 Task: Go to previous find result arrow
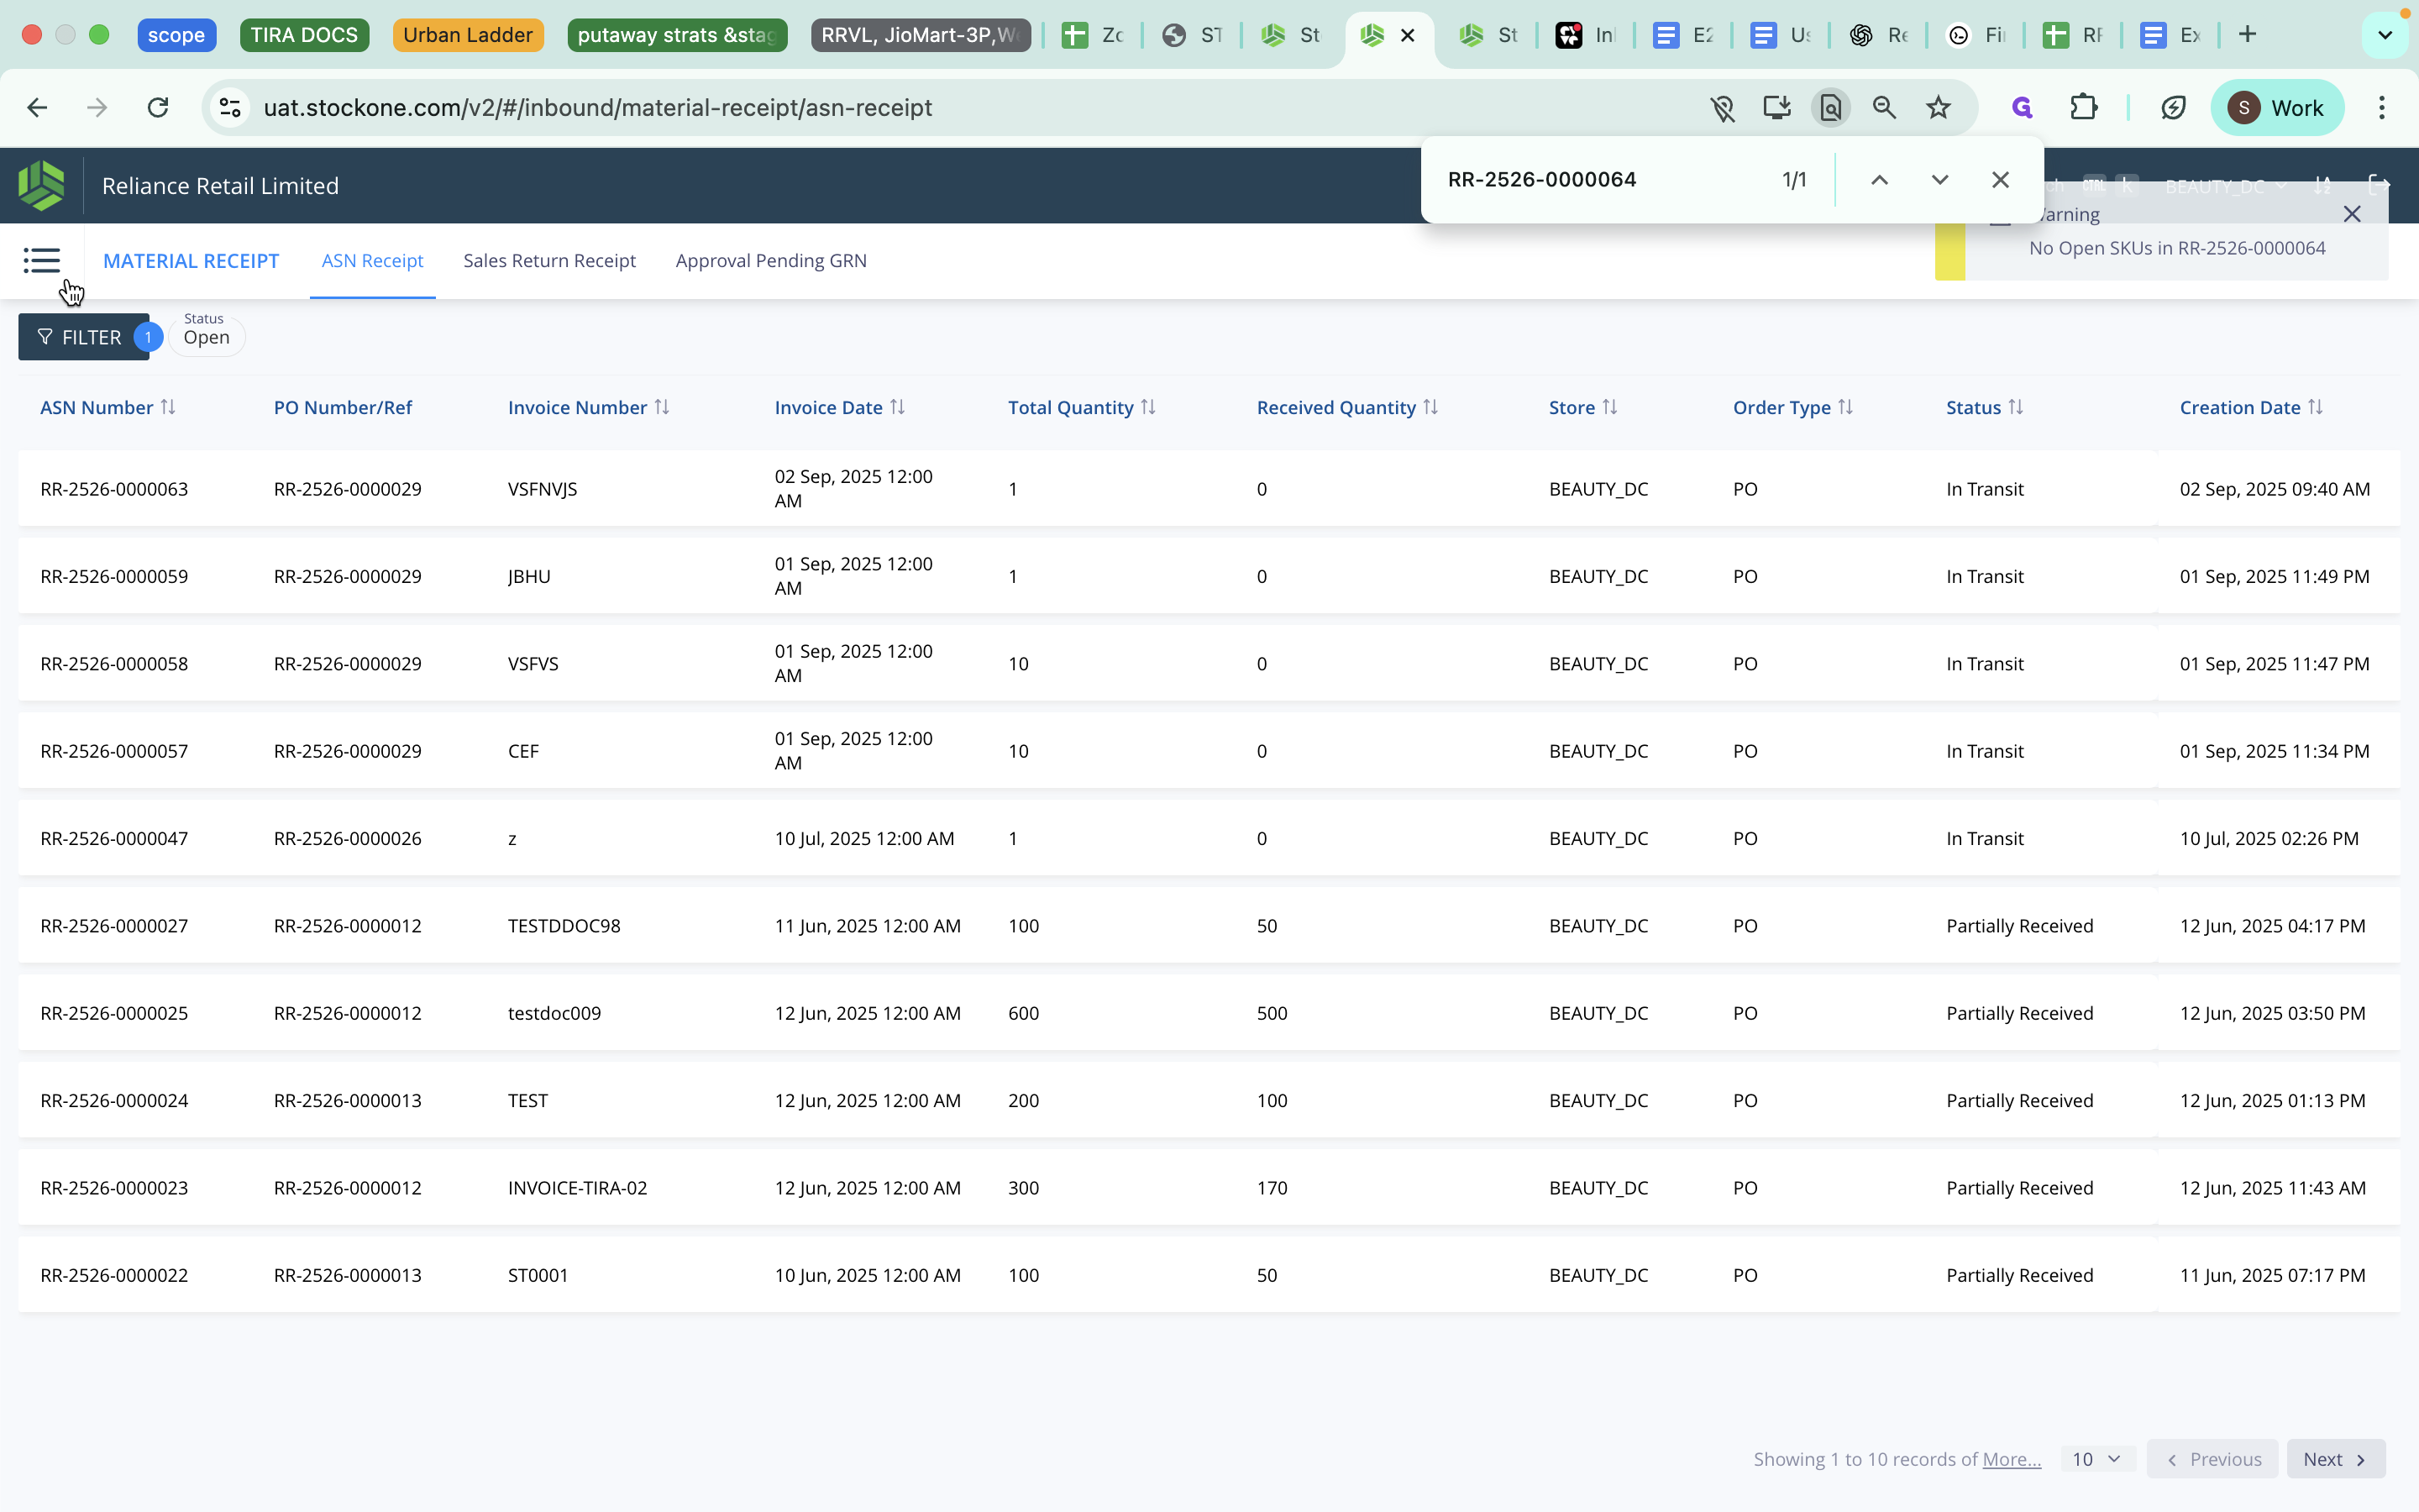(x=1879, y=180)
